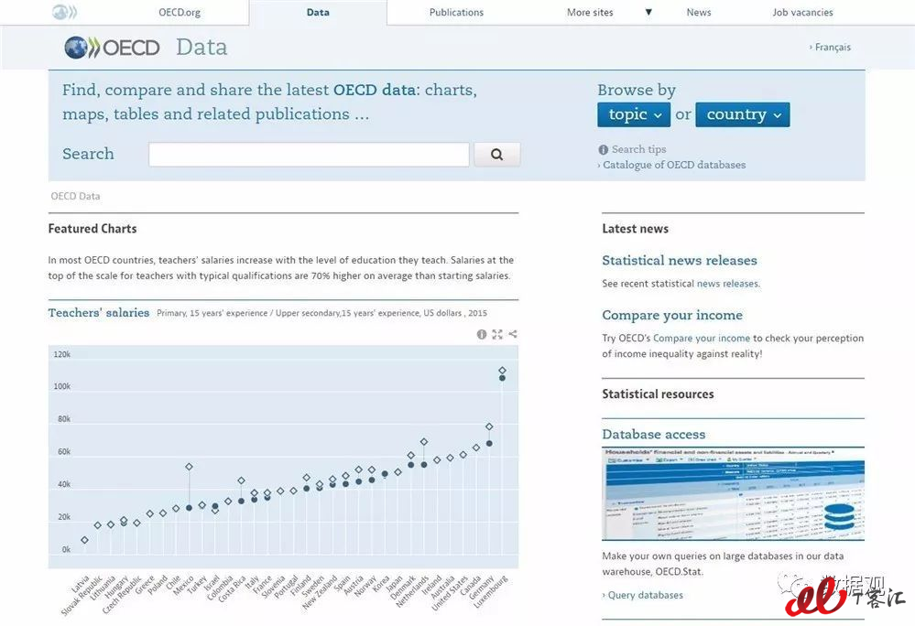This screenshot has width=915, height=626.
Task: Click the Luxembourg primary filled circle data point
Action: point(503,378)
